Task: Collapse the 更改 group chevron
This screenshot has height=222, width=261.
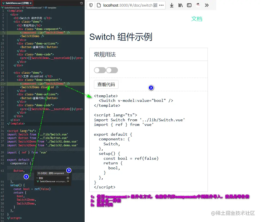Action: coord(37,178)
